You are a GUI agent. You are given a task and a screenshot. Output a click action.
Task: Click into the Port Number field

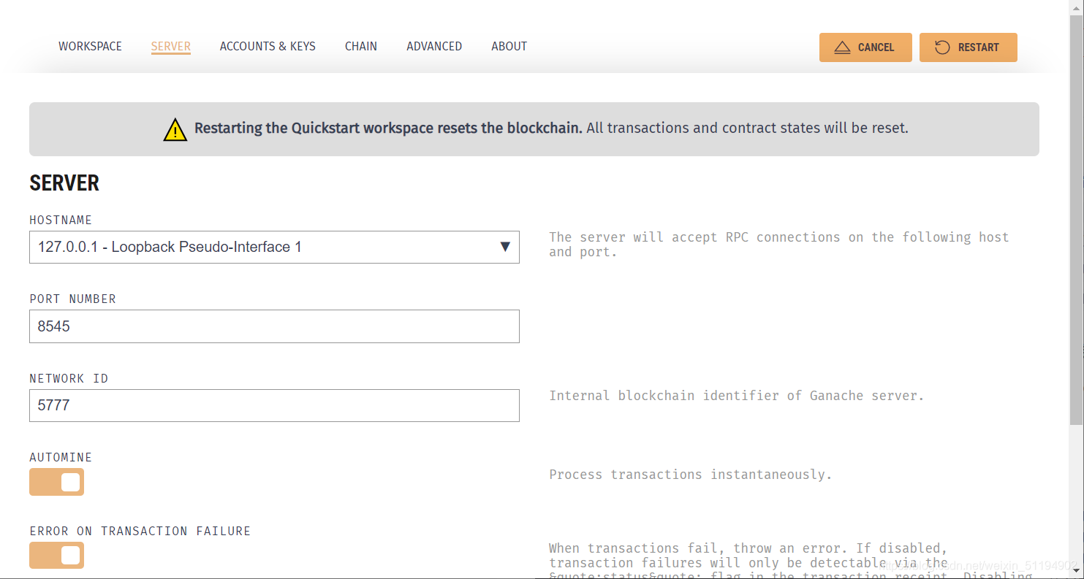[274, 326]
